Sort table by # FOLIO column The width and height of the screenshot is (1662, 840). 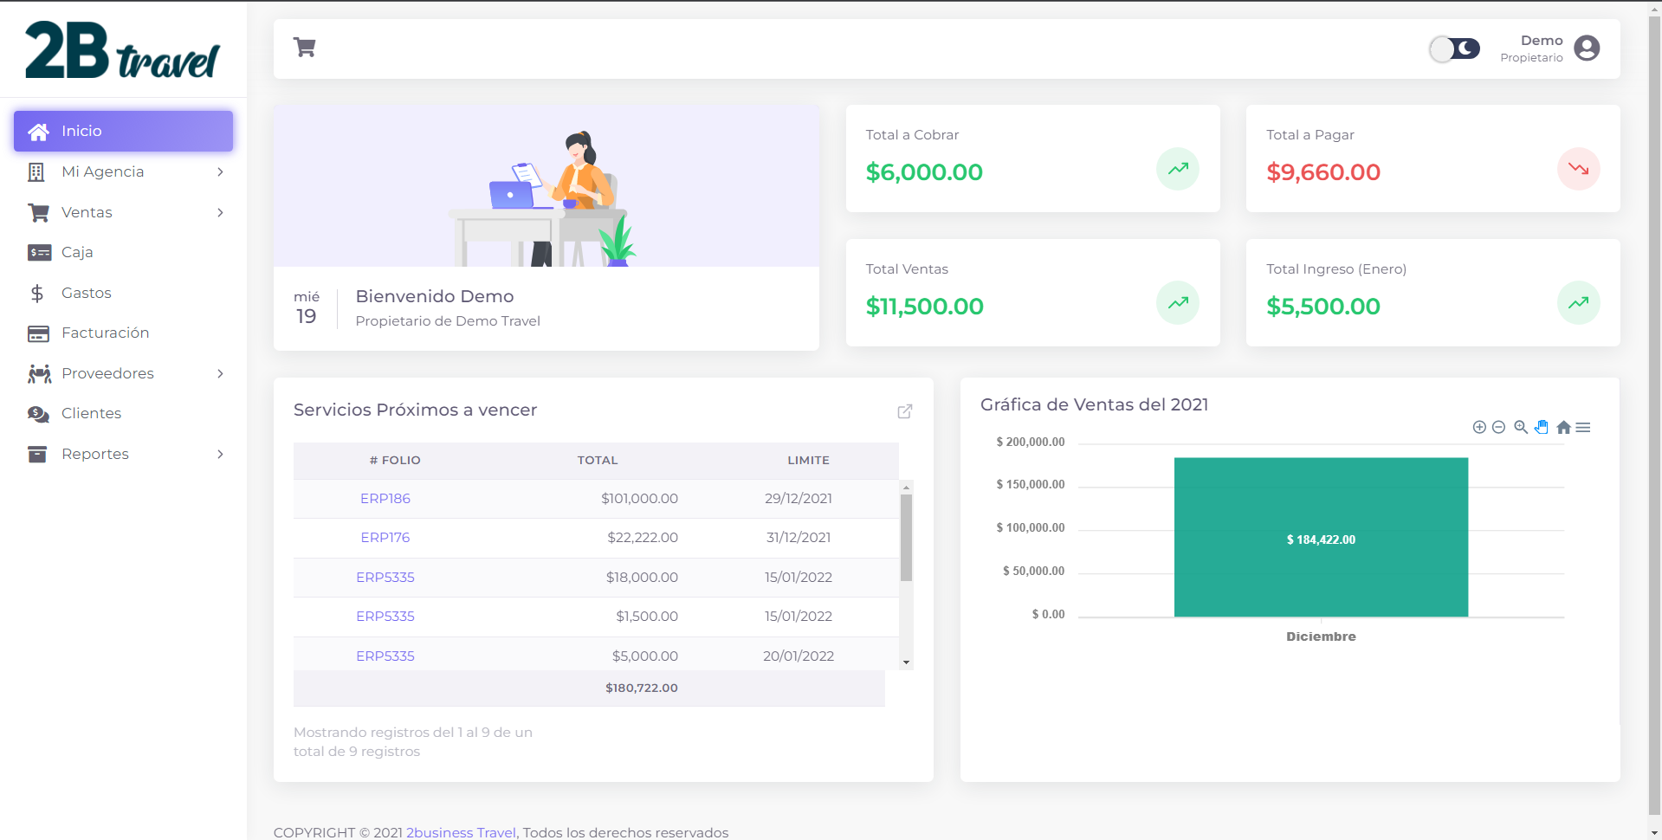point(395,460)
